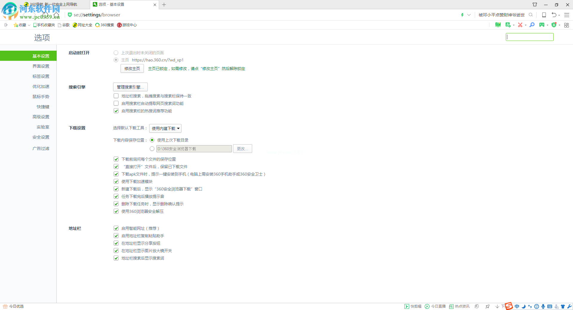Open the 收藏 favorites star bookmark
This screenshot has width=573, height=310.
[20, 25]
